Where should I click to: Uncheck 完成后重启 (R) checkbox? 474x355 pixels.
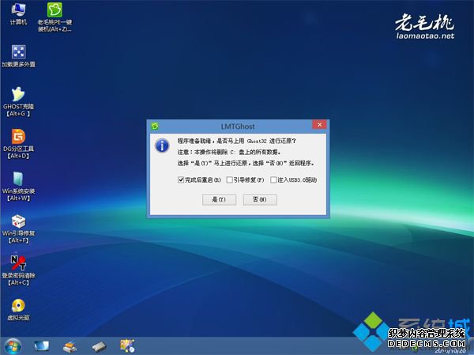(x=182, y=179)
